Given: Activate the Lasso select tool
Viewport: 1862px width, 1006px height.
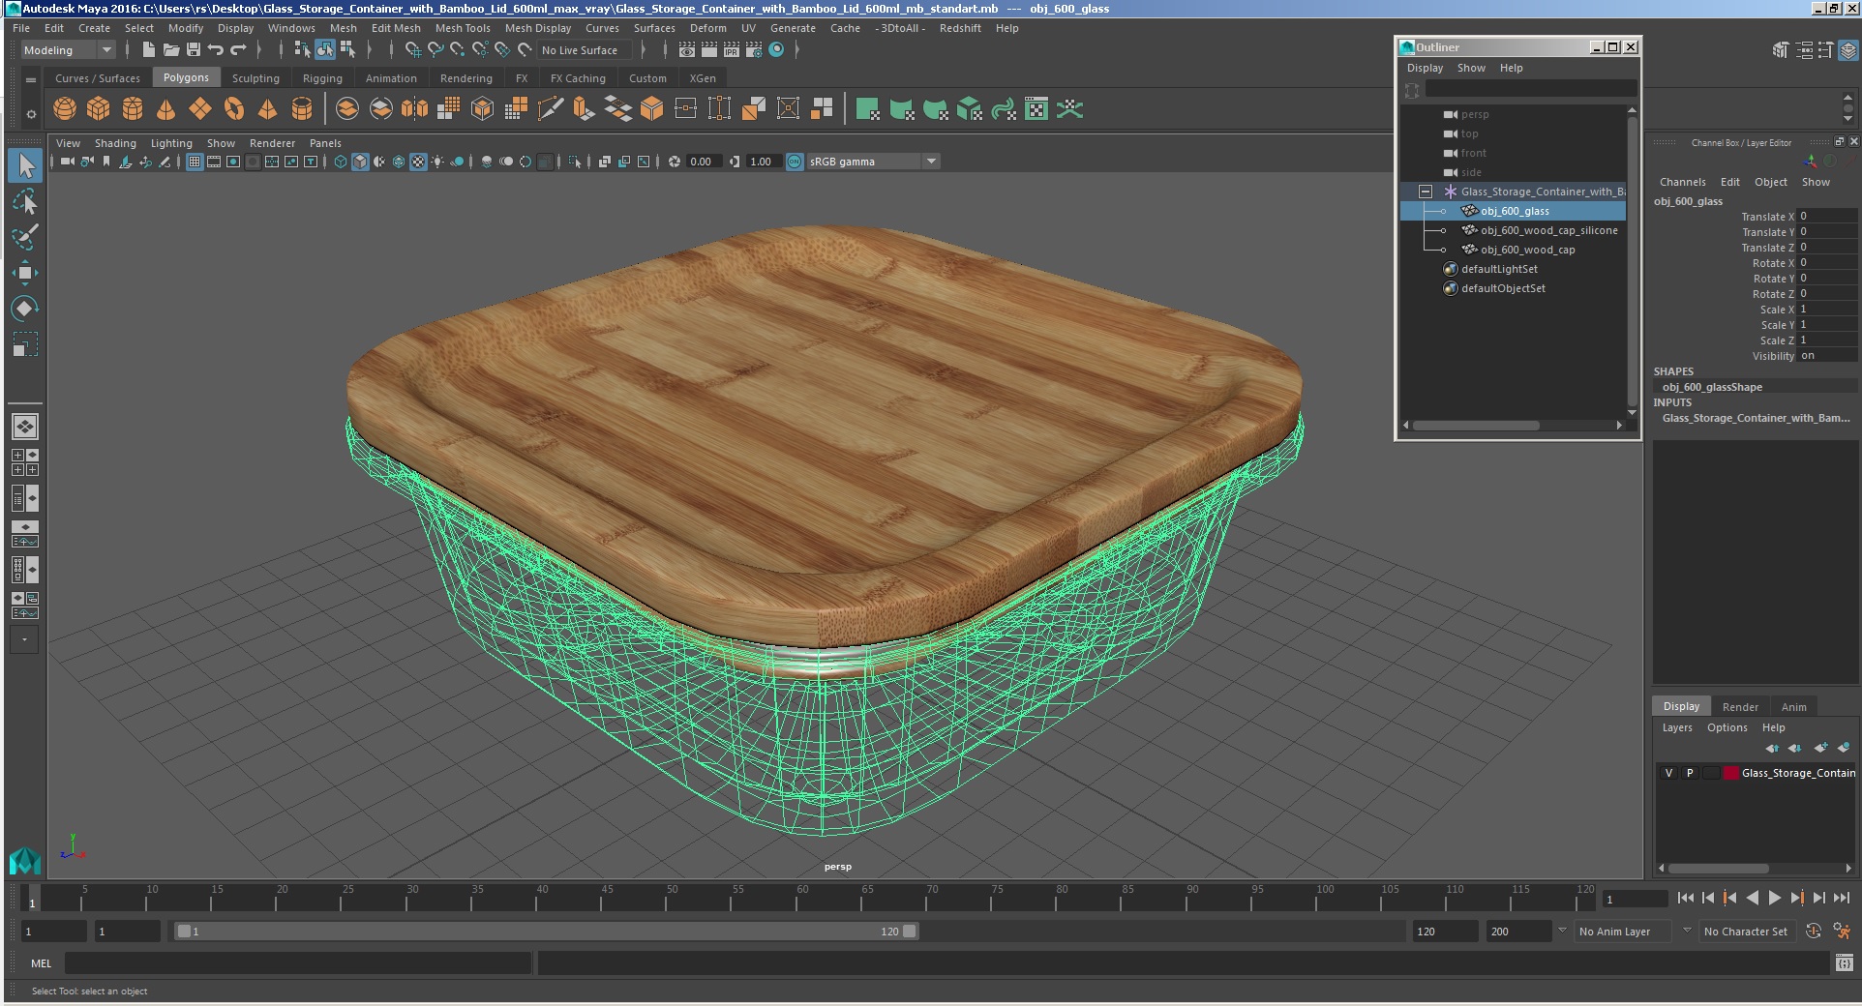Looking at the screenshot, I should click(x=25, y=201).
